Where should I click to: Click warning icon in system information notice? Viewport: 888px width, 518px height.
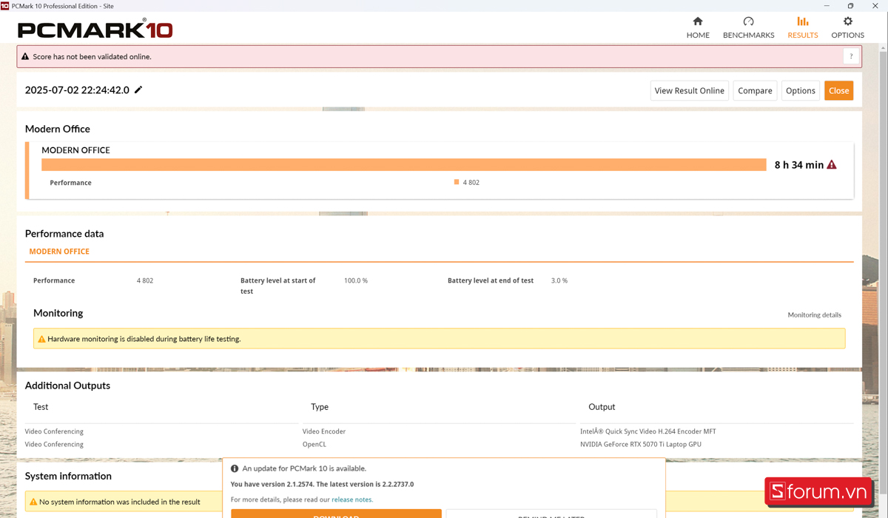(33, 502)
